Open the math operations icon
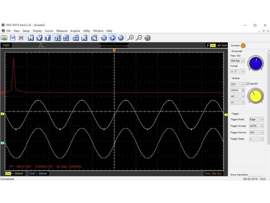The image size is (270, 203). (76, 38)
